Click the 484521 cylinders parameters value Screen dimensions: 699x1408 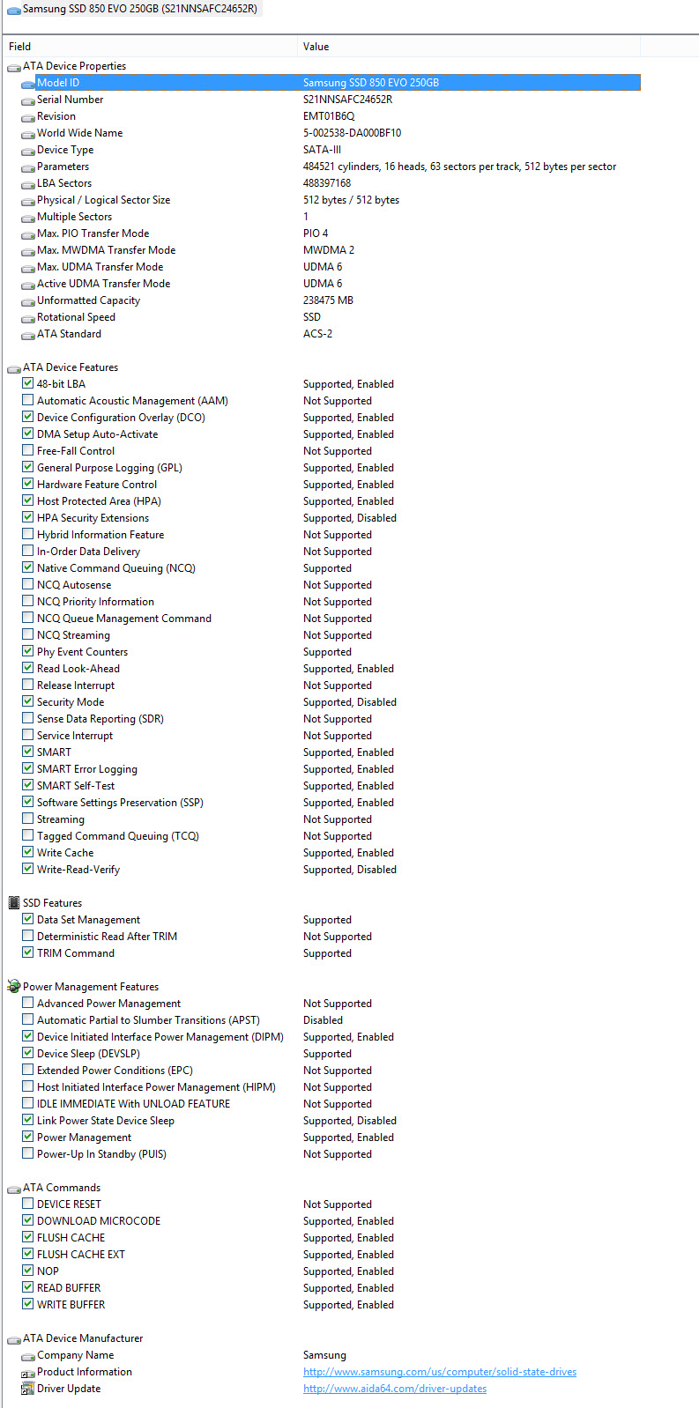tap(459, 167)
